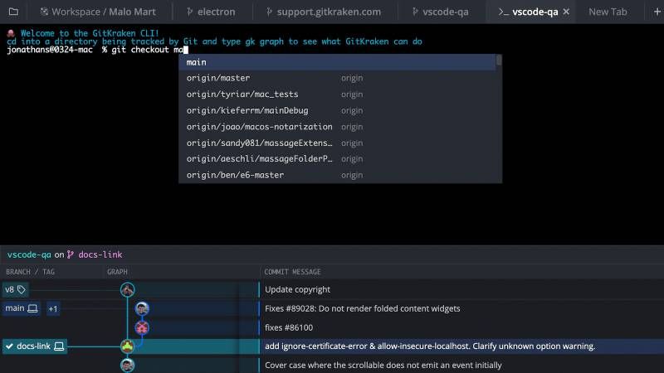Click the docs-link branch name in header
This screenshot has width=664, height=373.
tap(100, 254)
